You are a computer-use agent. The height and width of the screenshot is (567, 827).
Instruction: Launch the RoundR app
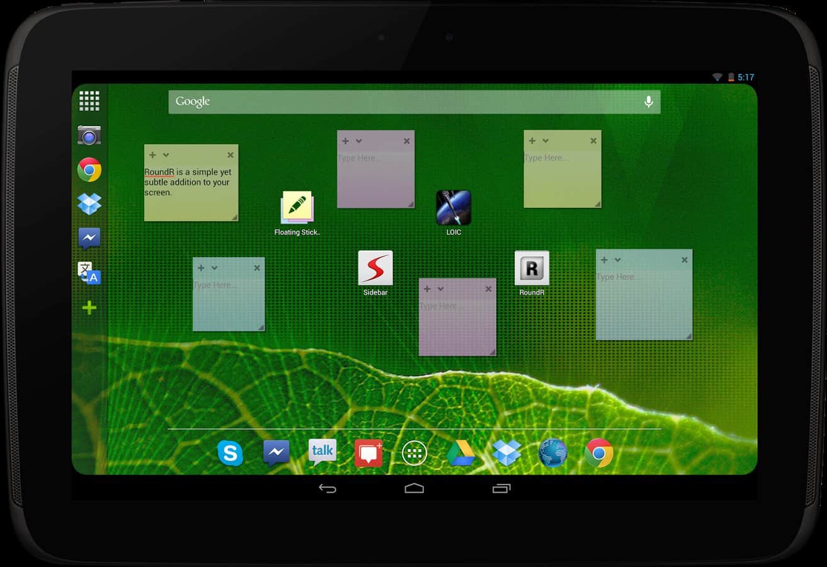coord(532,268)
